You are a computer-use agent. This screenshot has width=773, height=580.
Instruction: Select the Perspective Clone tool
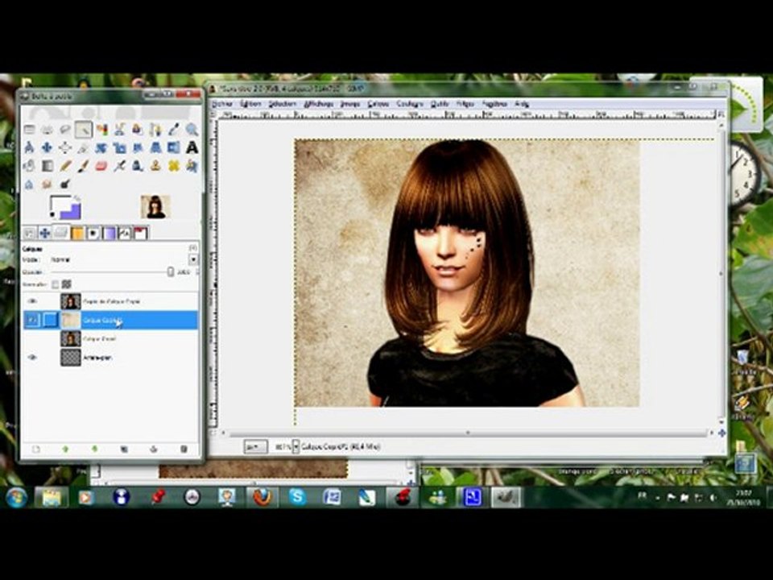[192, 166]
